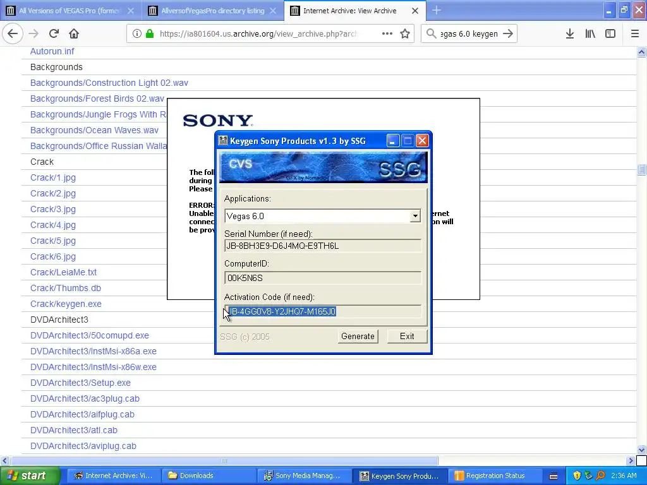This screenshot has height=485, width=647.
Task: Switch to Registration Status taskbar item
Action: pyautogui.click(x=495, y=476)
